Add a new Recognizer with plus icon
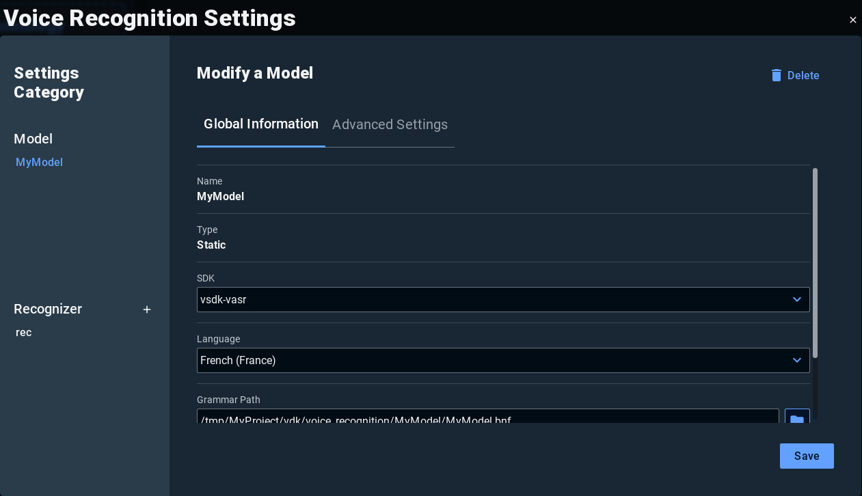This screenshot has width=862, height=496. coord(147,309)
